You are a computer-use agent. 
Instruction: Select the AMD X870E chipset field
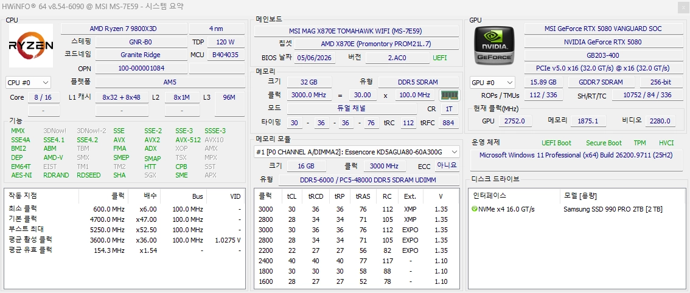pyautogui.click(x=376, y=44)
